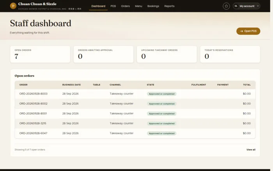Click the $0.00 total for order 8001

tap(247, 114)
